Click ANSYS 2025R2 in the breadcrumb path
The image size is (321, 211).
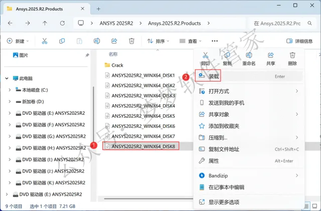tap(116, 23)
